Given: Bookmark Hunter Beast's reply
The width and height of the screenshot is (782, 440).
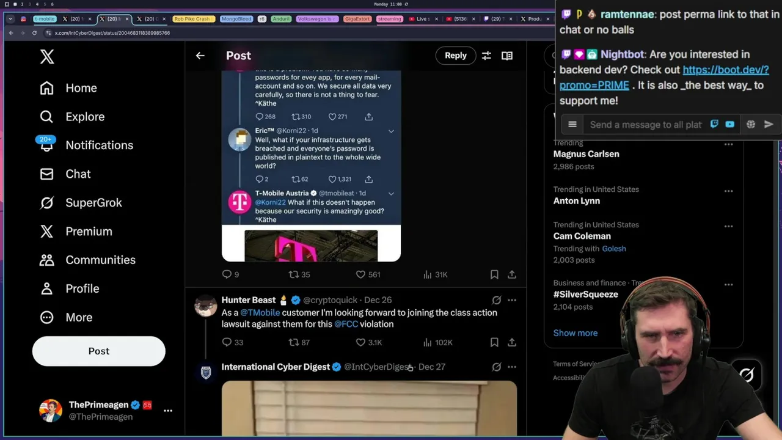Looking at the screenshot, I should tap(494, 343).
